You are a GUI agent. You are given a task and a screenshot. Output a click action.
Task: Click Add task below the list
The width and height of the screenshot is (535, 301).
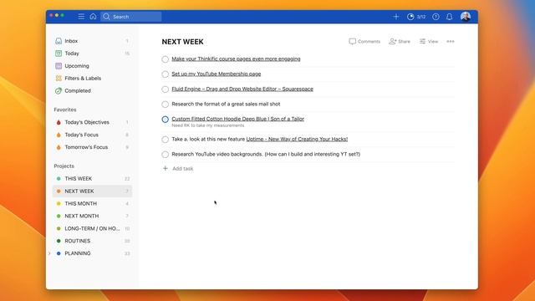click(x=178, y=168)
